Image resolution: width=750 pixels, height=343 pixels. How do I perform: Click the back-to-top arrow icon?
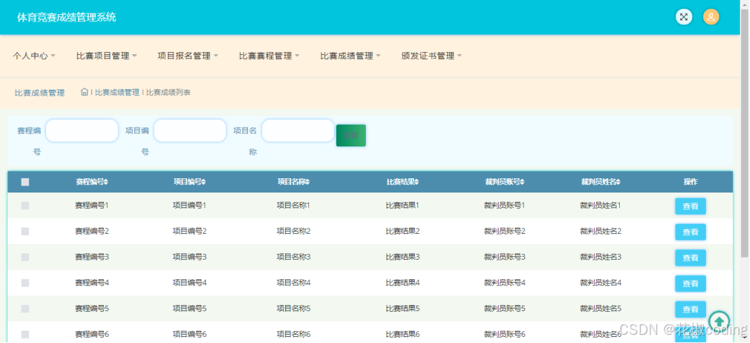coord(719,321)
